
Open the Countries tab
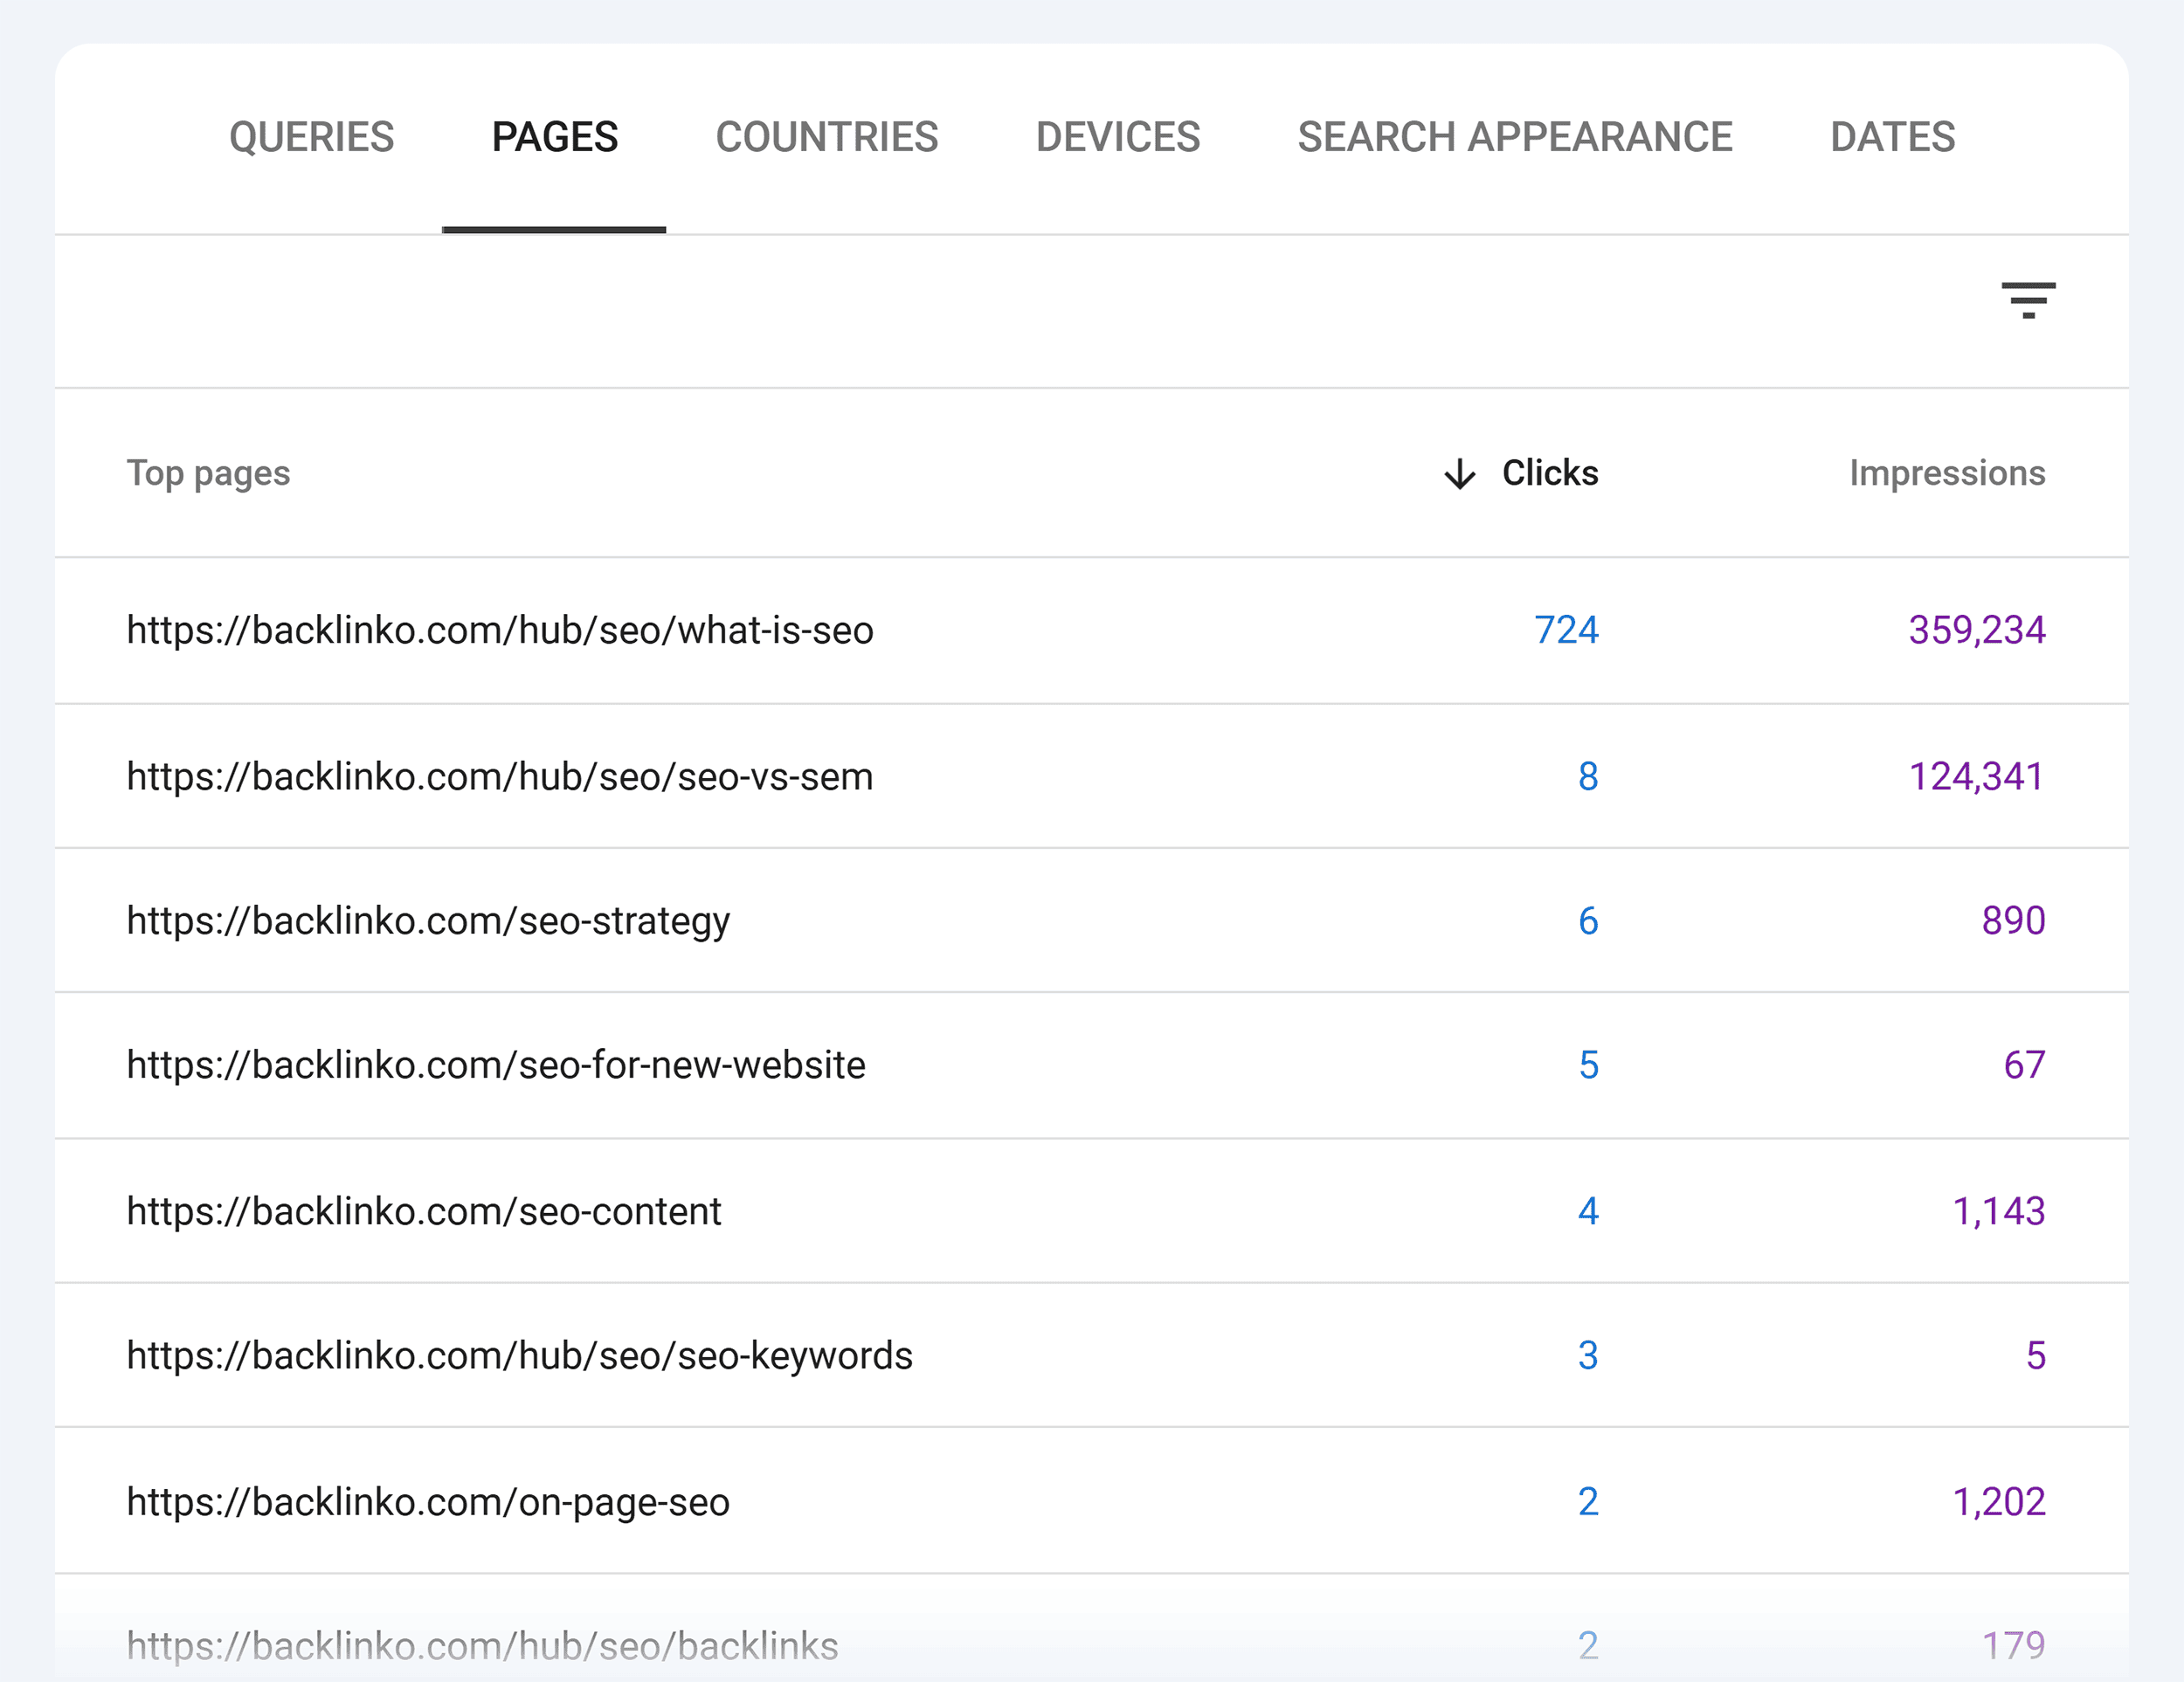(827, 137)
